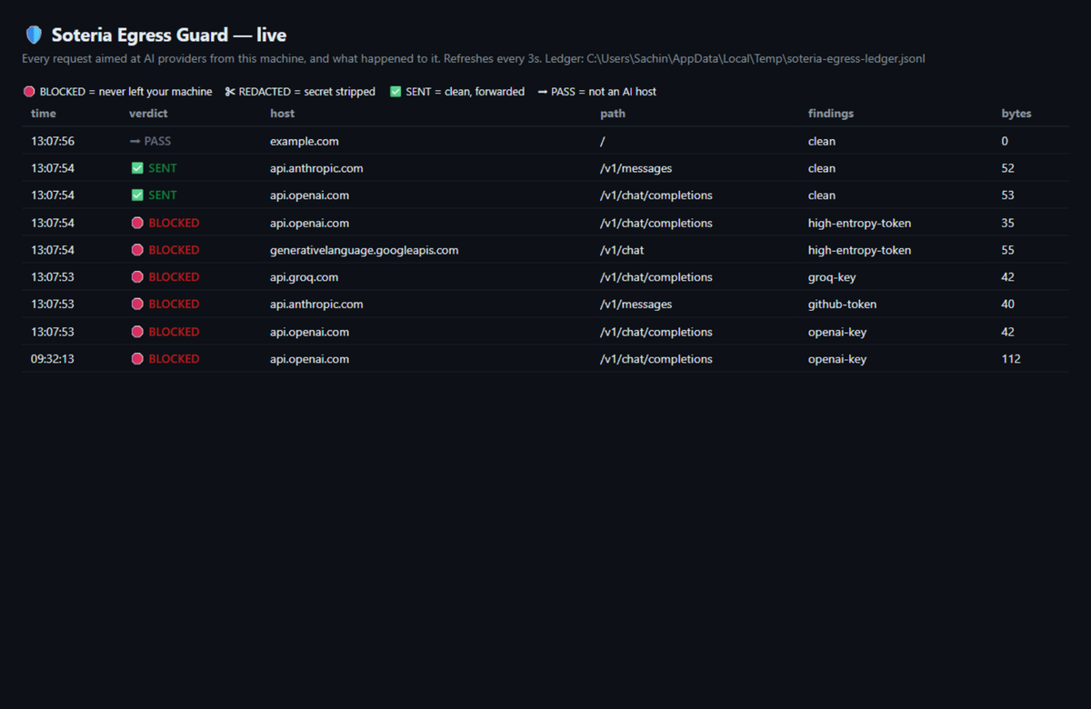Click the arrow icon in the PASS legend

543,92
